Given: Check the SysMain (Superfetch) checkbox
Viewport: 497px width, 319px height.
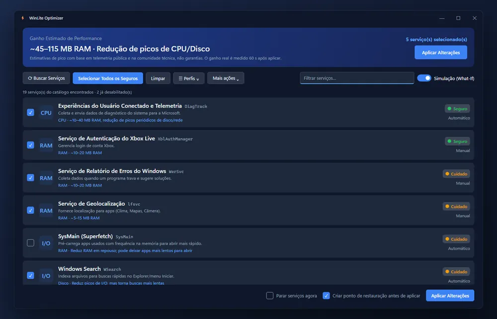Looking at the screenshot, I should tap(30, 243).
